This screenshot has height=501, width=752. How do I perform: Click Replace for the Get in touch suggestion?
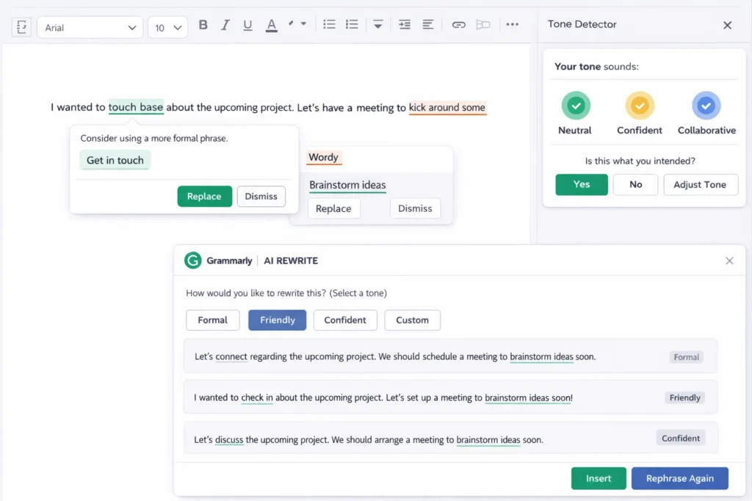coord(204,196)
